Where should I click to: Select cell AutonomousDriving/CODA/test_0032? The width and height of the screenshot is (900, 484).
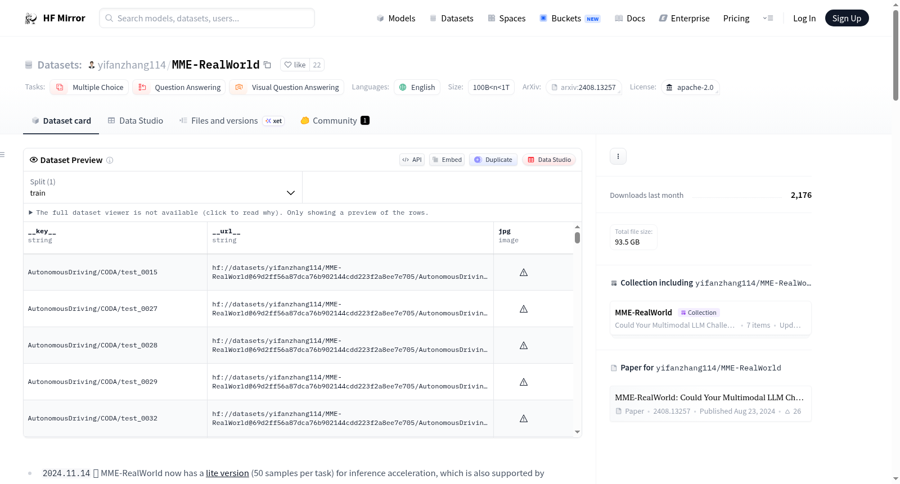point(115,419)
